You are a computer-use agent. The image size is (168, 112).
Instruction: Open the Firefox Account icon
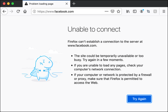pos(142,11)
